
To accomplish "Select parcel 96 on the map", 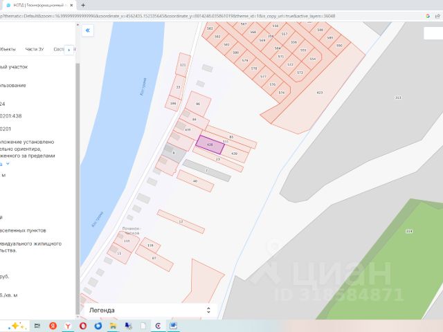I will [198, 104].
